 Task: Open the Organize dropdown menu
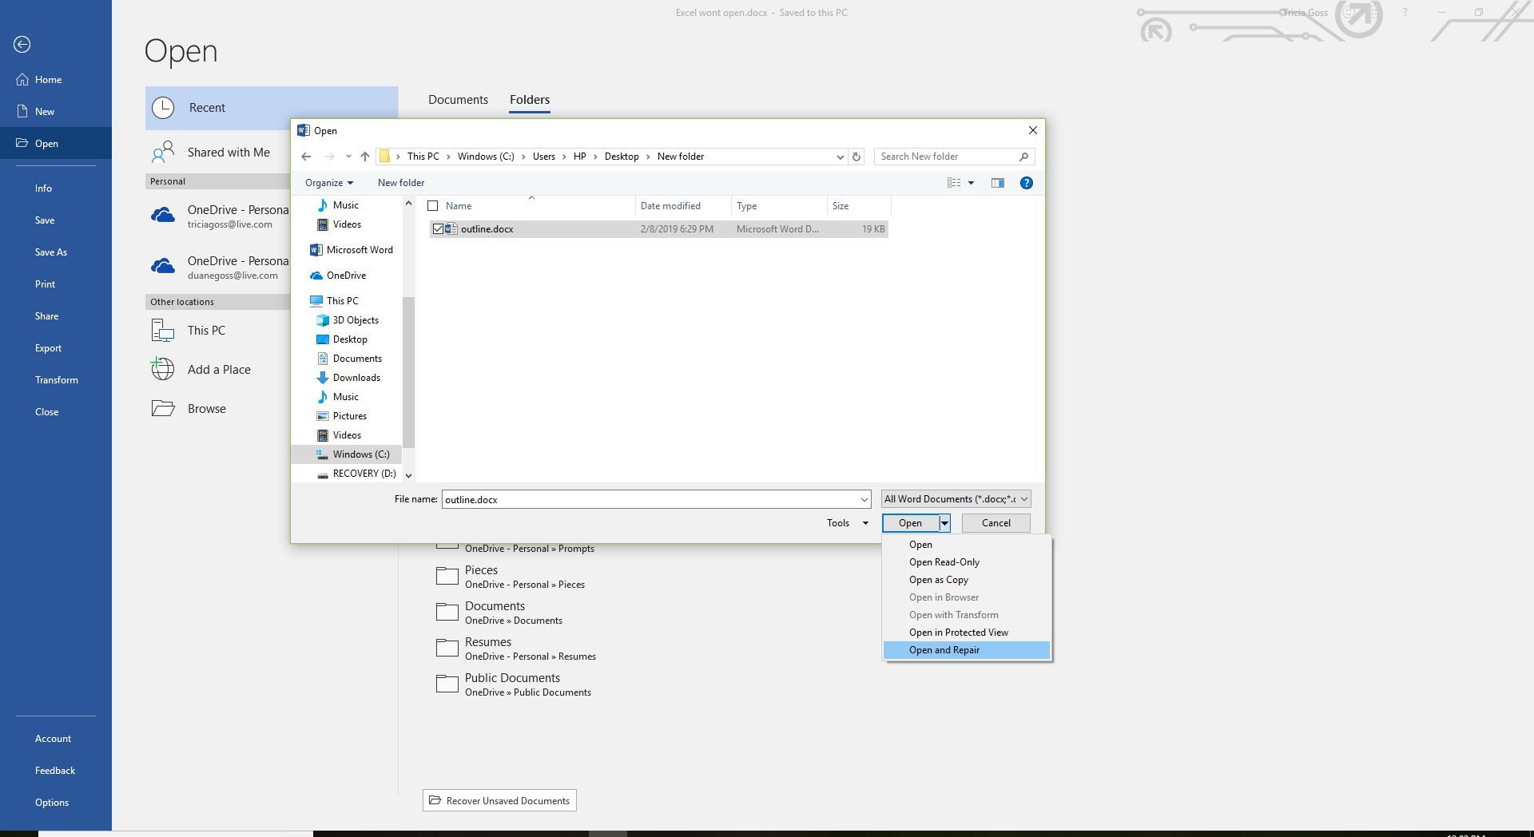coord(328,183)
